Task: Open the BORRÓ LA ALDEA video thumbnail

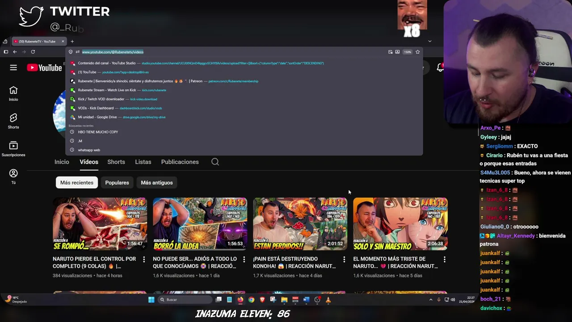Action: pyautogui.click(x=200, y=224)
